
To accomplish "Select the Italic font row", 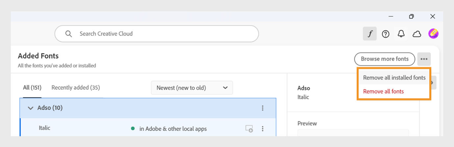I will pyautogui.click(x=148, y=129).
